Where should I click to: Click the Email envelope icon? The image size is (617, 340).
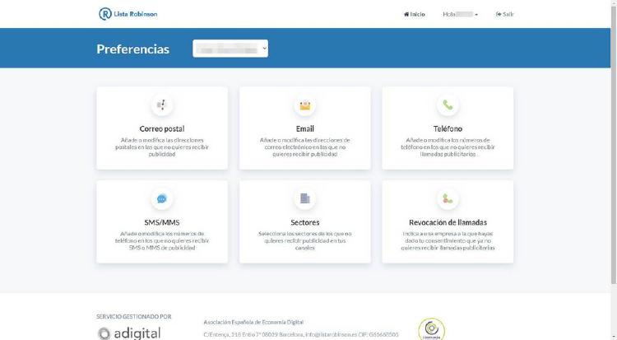pyautogui.click(x=304, y=105)
